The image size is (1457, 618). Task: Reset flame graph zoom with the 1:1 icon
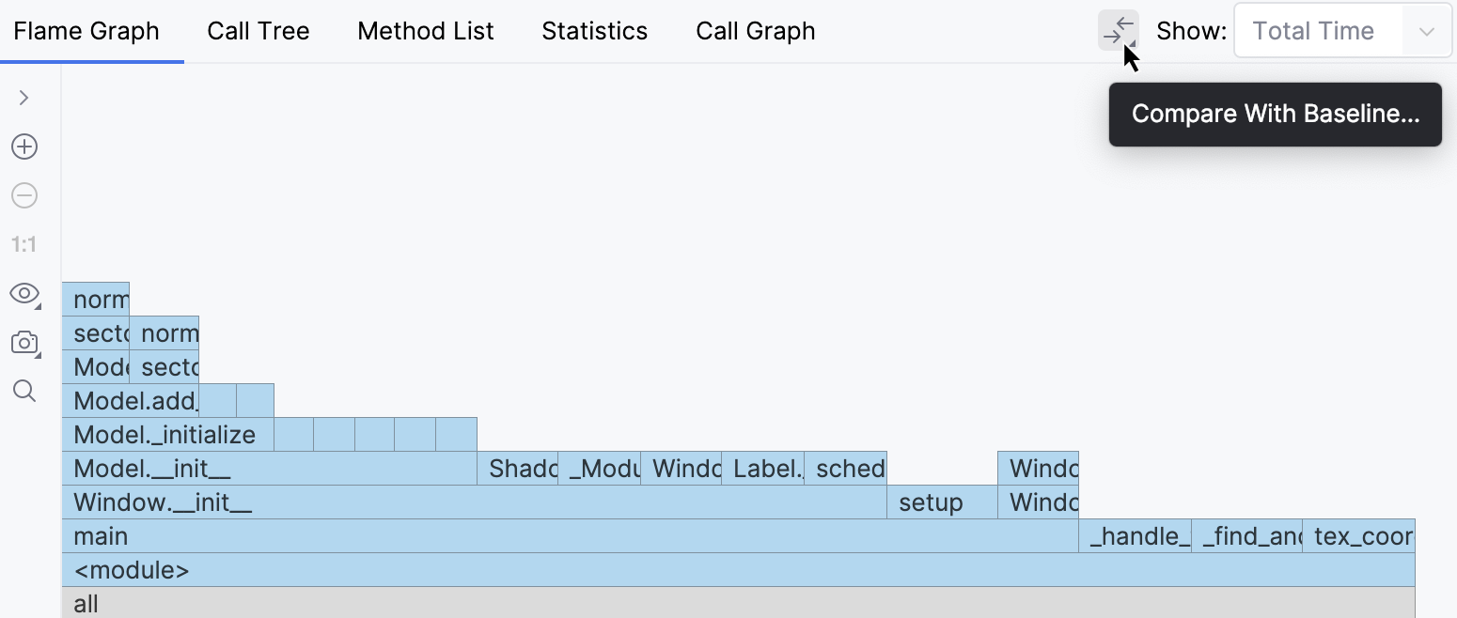coord(23,244)
